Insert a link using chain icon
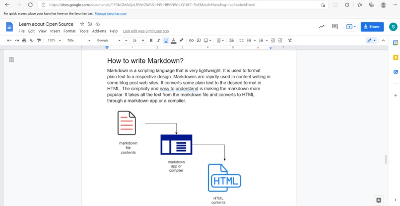Screen dimensions: 400x206 point(192,41)
